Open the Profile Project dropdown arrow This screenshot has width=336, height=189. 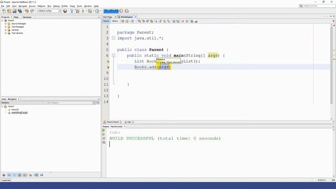[101, 11]
